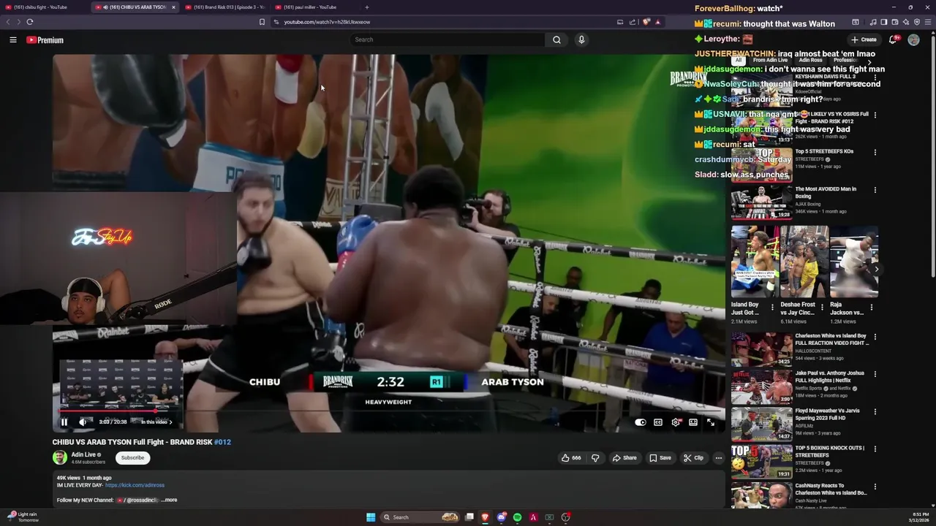Open Spotify from the taskbar
The image size is (936, 526).
click(x=517, y=517)
